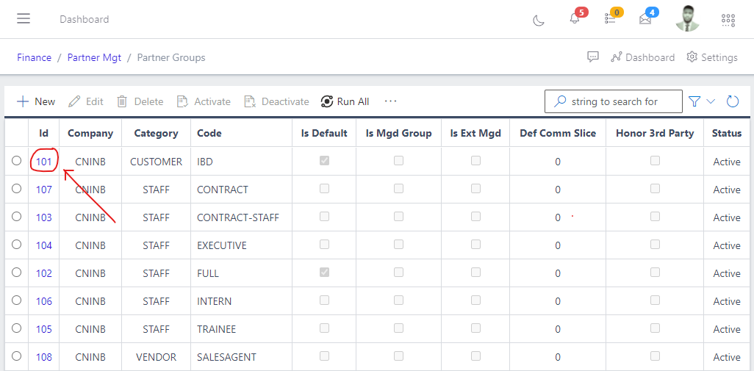Open the apps grid launcher

tap(728, 20)
